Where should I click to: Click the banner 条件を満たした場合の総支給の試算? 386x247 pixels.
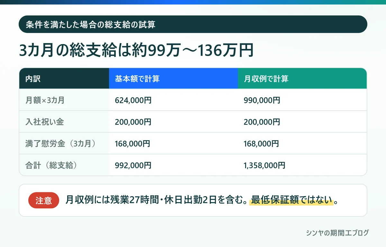click(x=193, y=24)
